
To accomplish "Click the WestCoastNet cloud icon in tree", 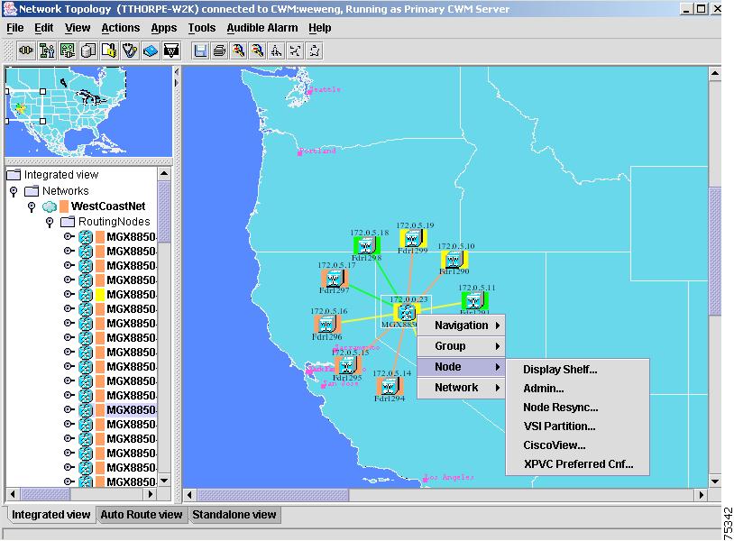I will coord(50,206).
